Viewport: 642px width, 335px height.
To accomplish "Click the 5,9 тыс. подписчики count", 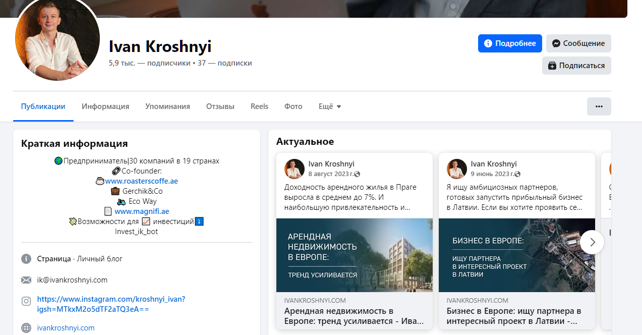I will point(150,63).
